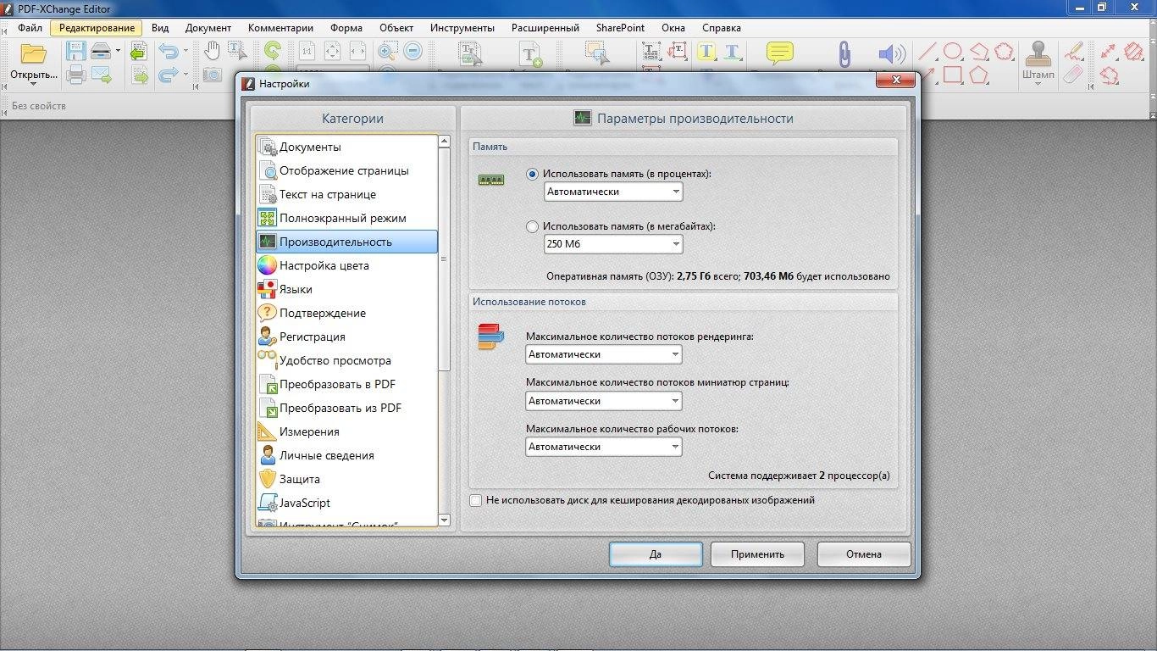Click the Отмена button
Image resolution: width=1157 pixels, height=651 pixels.
[x=864, y=554]
